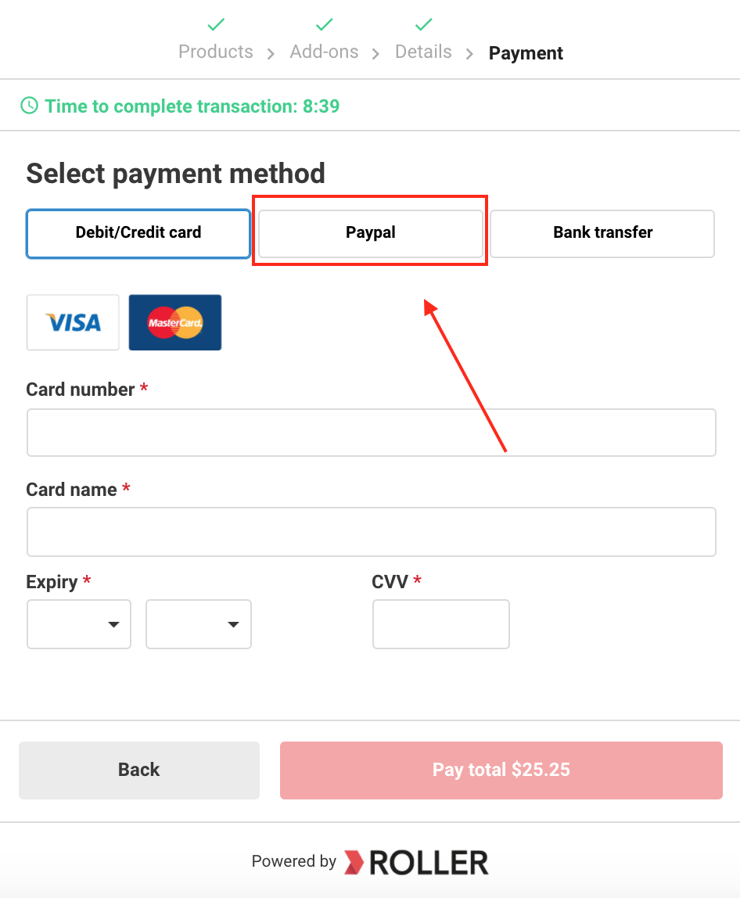740x898 pixels.
Task: Click the checkmark above Add-ons step
Action: tap(324, 24)
